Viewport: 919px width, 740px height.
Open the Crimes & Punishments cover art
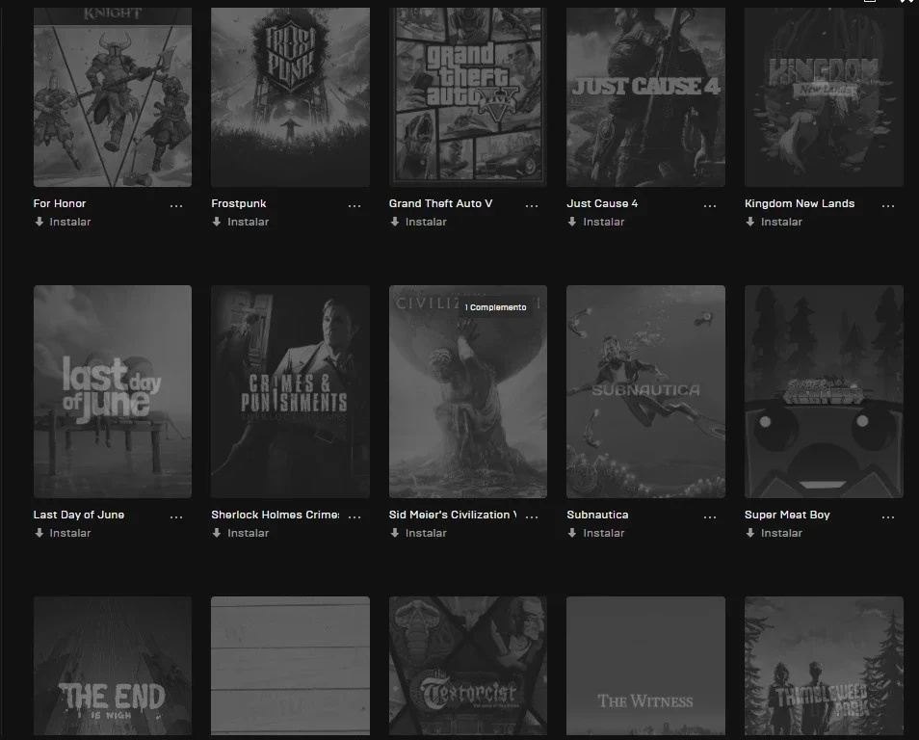click(x=290, y=392)
